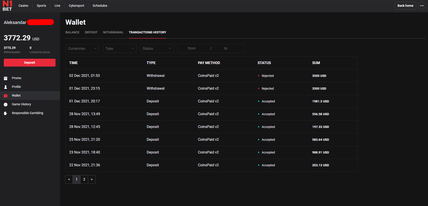Switch to the Withdrawal tab
Image resolution: width=428 pixels, height=206 pixels.
pyautogui.click(x=113, y=32)
